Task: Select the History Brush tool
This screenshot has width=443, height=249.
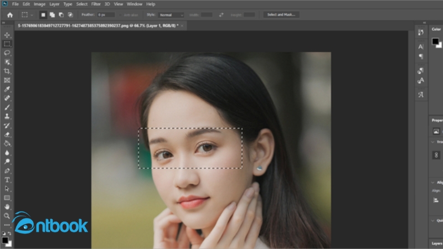Action: click(7, 126)
